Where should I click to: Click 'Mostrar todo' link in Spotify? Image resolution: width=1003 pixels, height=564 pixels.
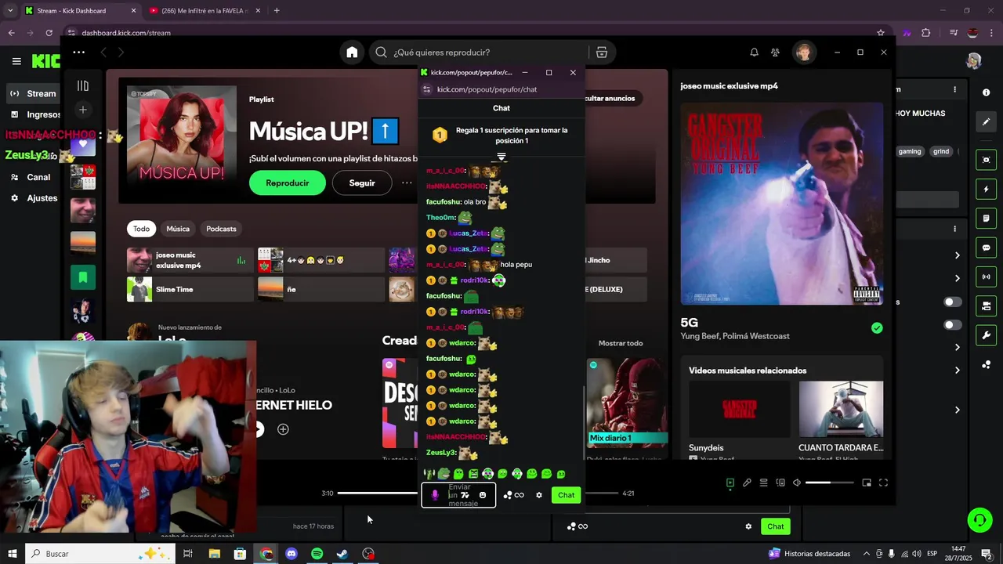click(621, 343)
